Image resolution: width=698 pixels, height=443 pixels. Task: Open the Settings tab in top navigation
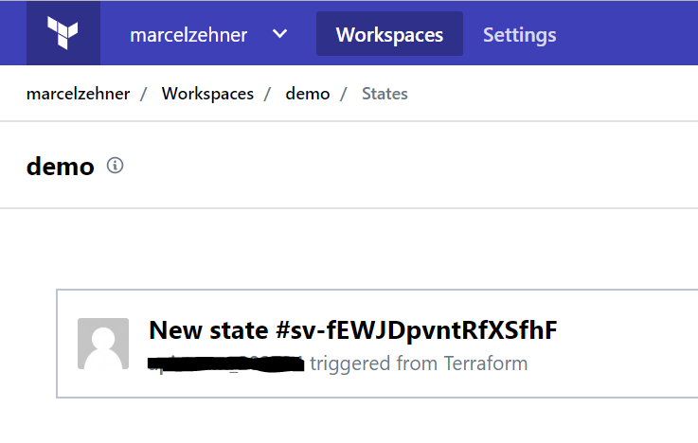(x=519, y=35)
